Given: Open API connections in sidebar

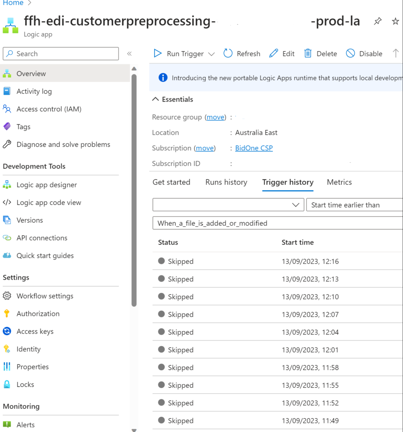Looking at the screenshot, I should coord(42,238).
